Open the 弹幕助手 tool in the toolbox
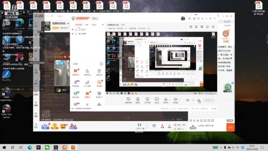The height and width of the screenshot is (151, 268). tap(75, 72)
